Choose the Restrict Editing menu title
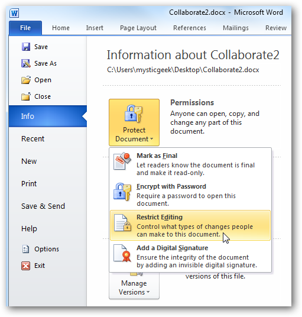 [x=160, y=217]
